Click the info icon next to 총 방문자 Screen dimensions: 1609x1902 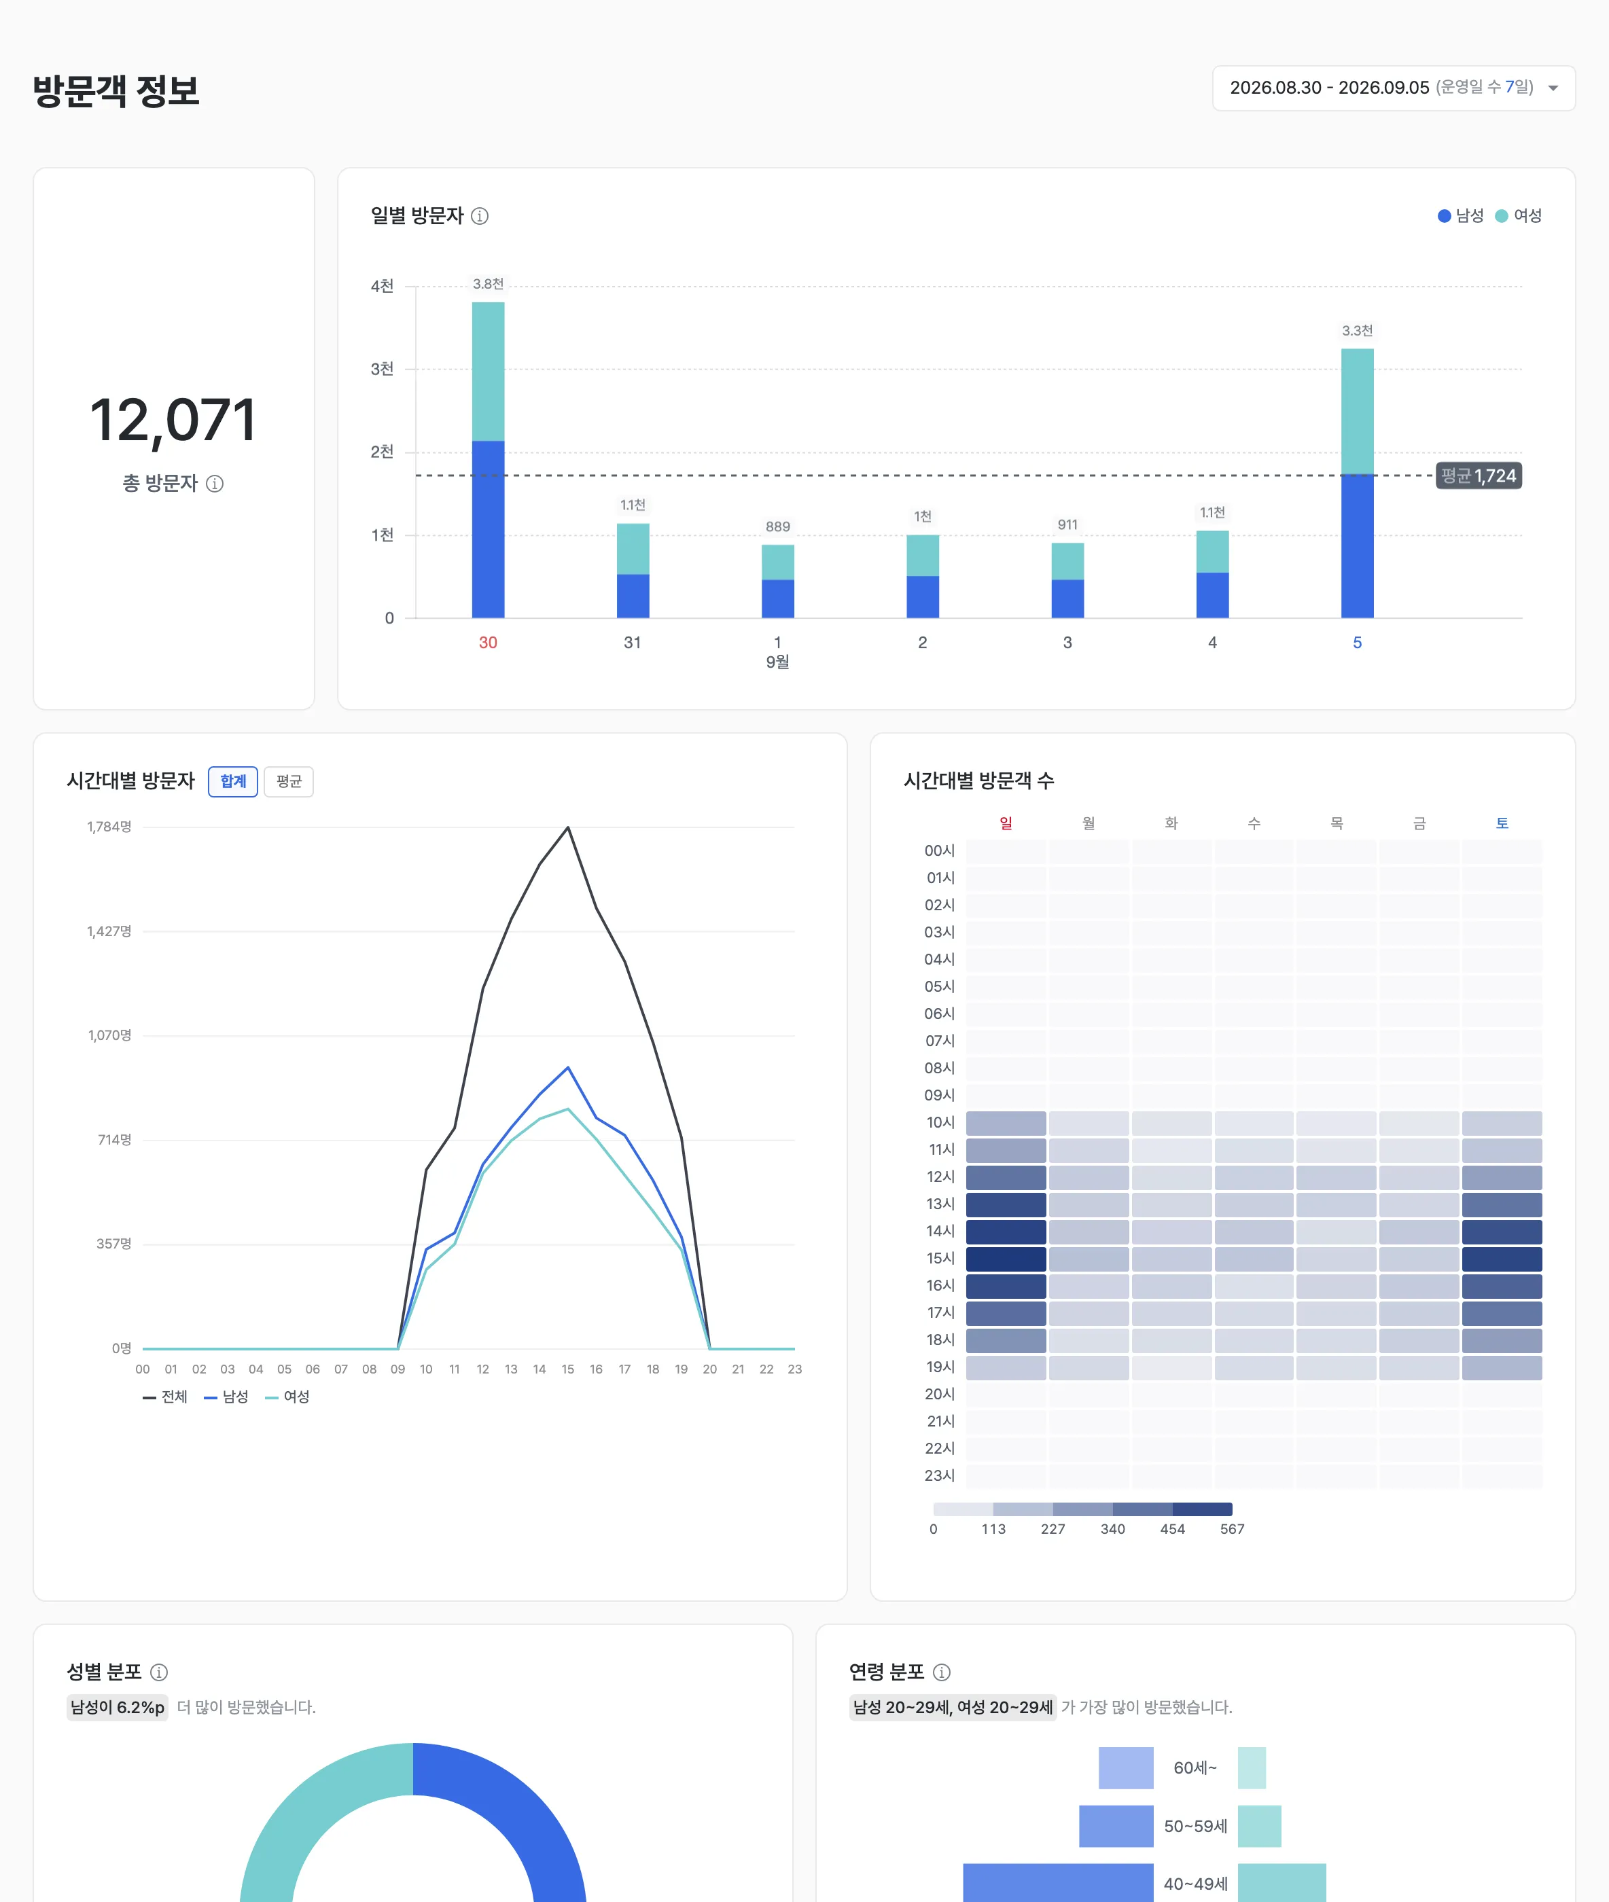214,483
